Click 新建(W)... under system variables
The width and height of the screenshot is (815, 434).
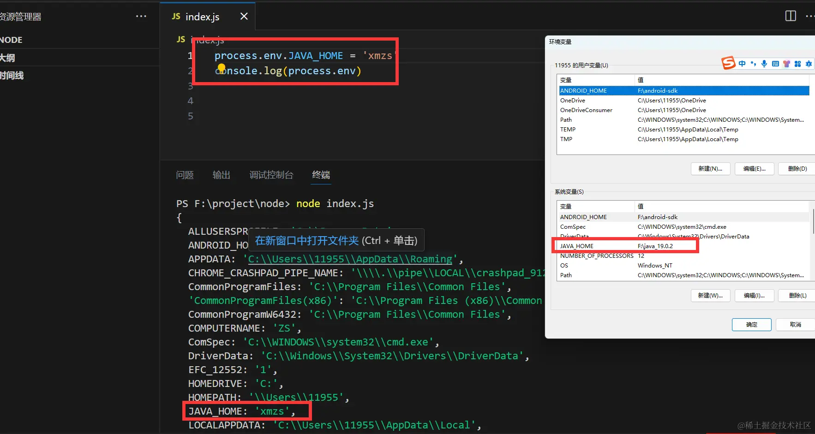[710, 296]
